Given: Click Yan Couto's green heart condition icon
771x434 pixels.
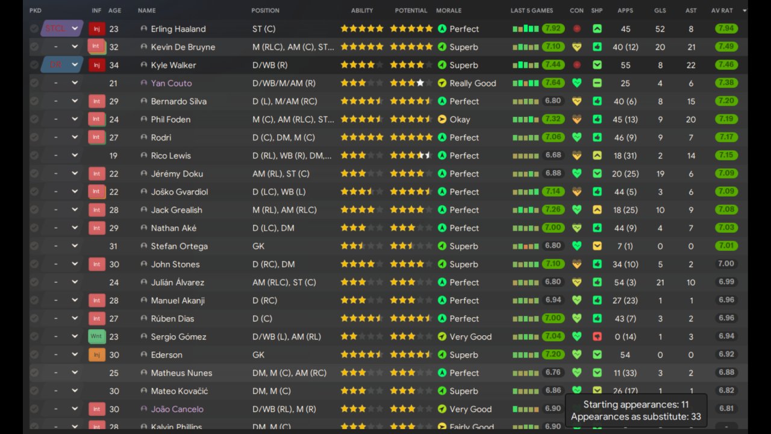Looking at the screenshot, I should (577, 83).
